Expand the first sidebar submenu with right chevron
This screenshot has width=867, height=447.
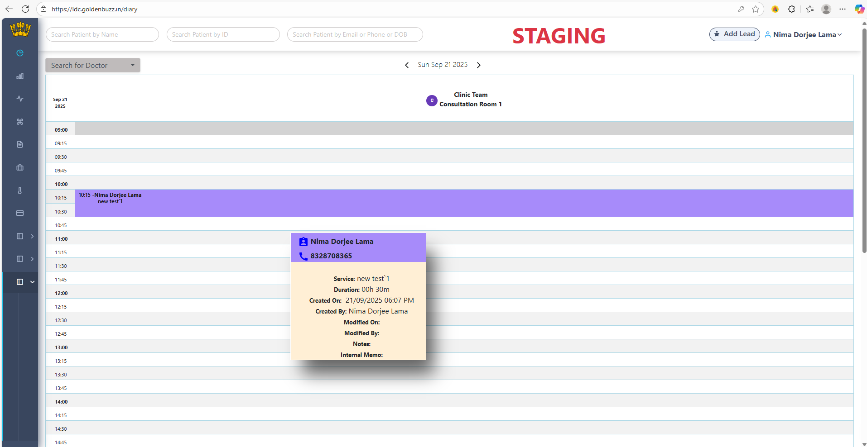click(32, 236)
